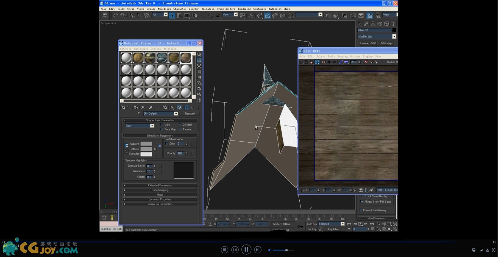Viewport: 498px width, 257px height.
Task: Open the All selection filter dropdown
Action: (x=166, y=15)
